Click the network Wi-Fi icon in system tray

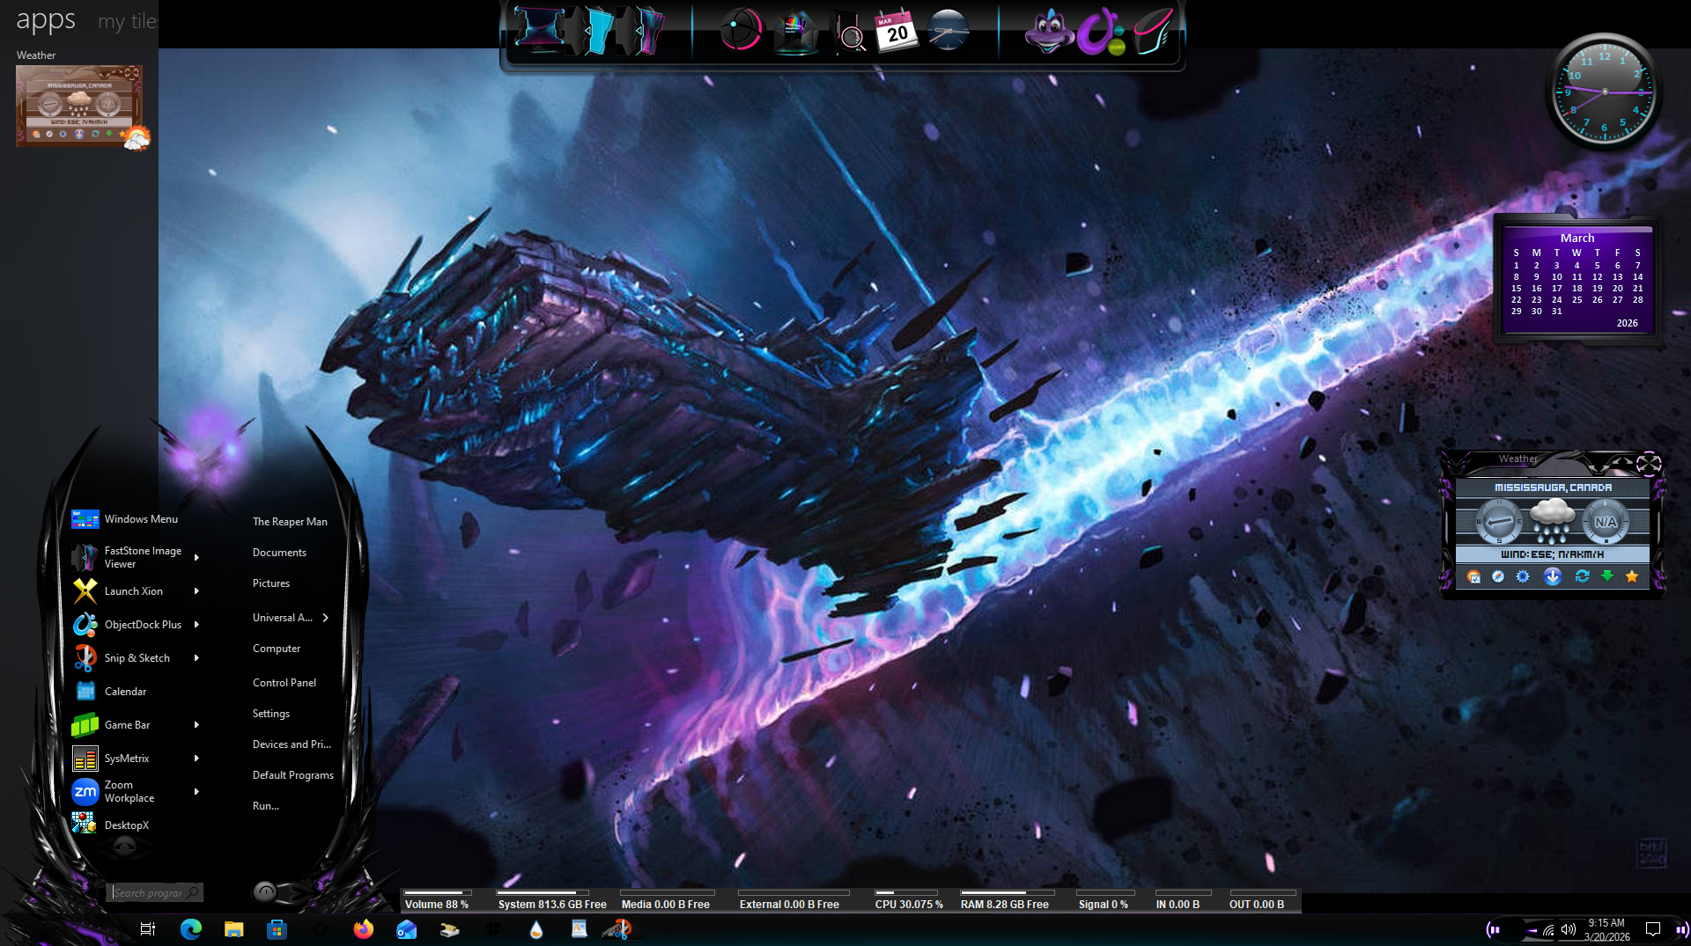click(1548, 930)
